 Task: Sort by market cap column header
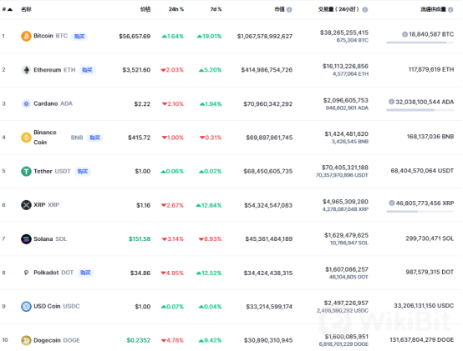pos(280,9)
